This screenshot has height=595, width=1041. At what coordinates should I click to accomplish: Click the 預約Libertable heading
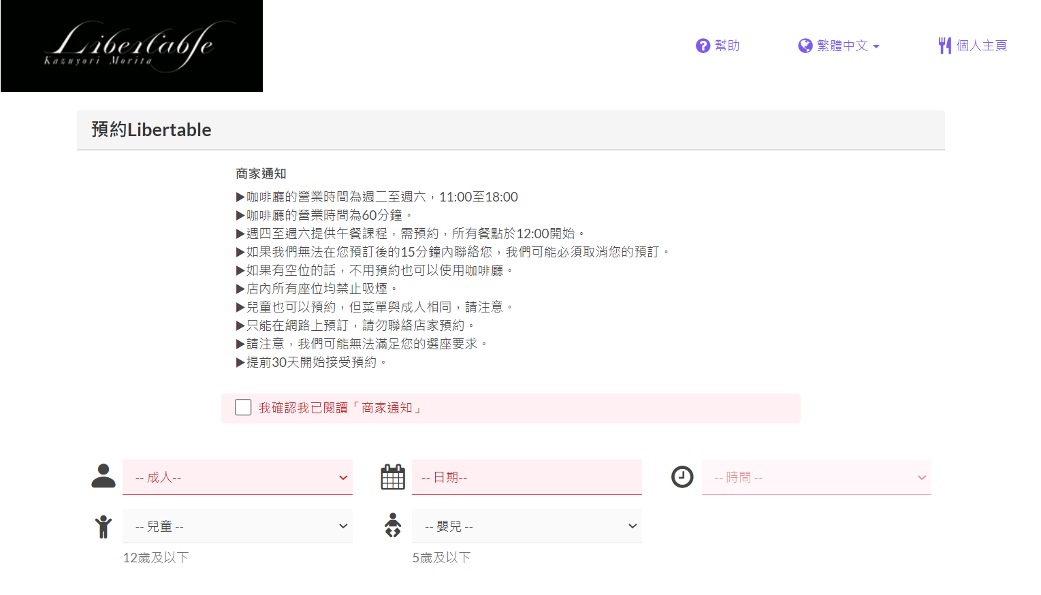pos(151,129)
